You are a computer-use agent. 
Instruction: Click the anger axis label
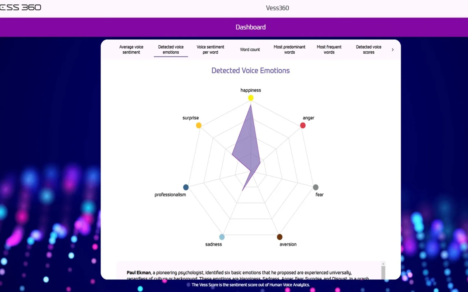(308, 118)
